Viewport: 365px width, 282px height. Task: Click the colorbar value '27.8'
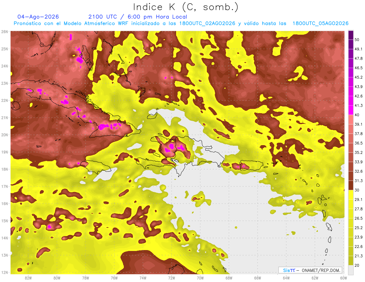coord(359,209)
